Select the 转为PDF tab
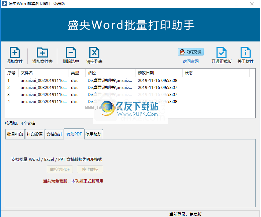This screenshot has width=261, height=217. point(74,134)
